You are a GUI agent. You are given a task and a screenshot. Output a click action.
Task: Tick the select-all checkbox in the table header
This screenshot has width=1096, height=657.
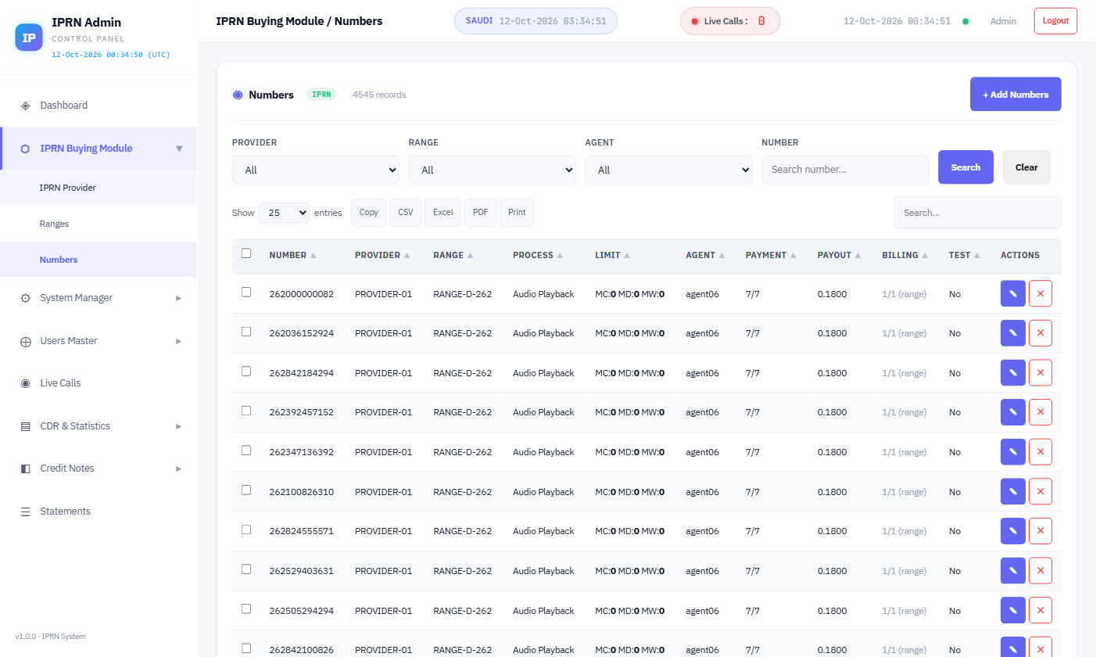tap(246, 253)
